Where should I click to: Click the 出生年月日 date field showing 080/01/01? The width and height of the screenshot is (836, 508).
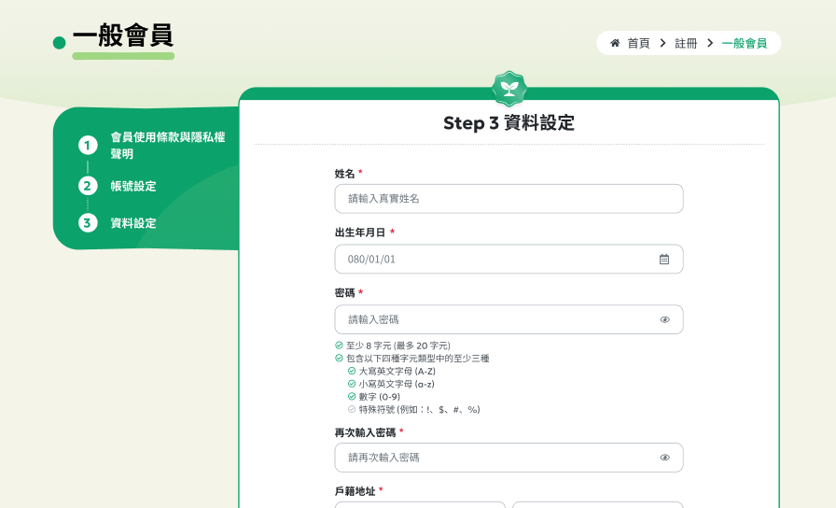click(495, 260)
